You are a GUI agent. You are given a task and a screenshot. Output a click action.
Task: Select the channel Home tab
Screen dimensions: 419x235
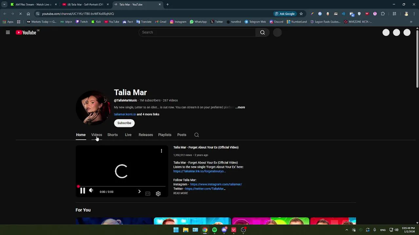click(81, 135)
